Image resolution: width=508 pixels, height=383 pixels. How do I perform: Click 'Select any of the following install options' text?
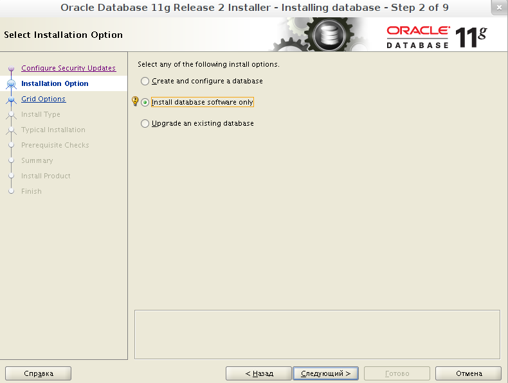[208, 64]
